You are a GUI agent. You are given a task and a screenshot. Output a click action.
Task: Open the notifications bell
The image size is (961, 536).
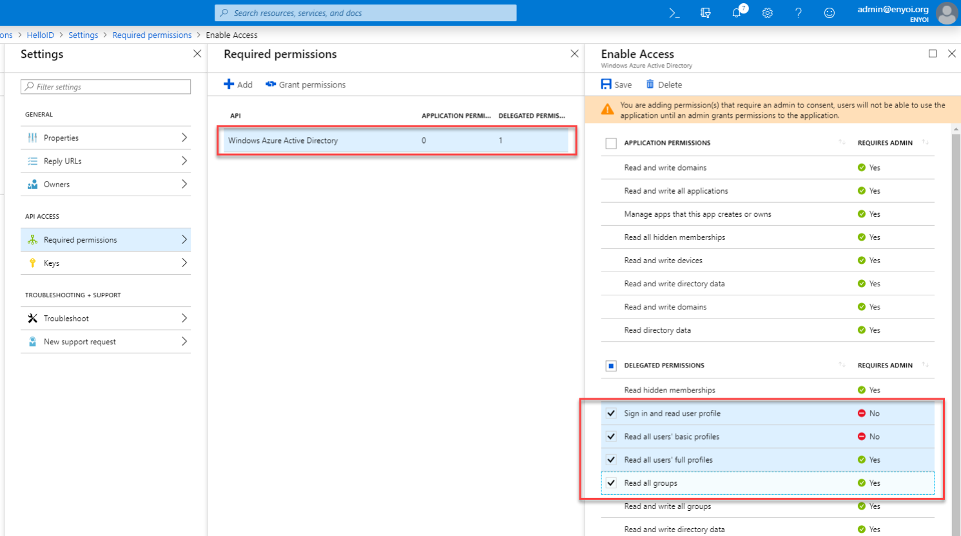737,13
